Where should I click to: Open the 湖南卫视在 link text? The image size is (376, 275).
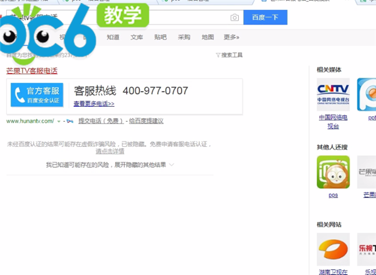click(333, 272)
